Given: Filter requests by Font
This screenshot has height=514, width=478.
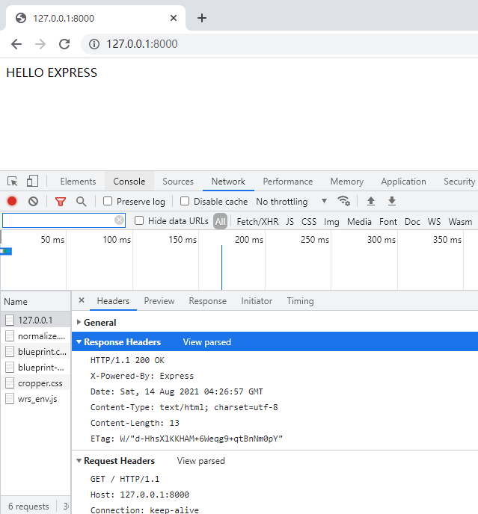Looking at the screenshot, I should [x=388, y=222].
